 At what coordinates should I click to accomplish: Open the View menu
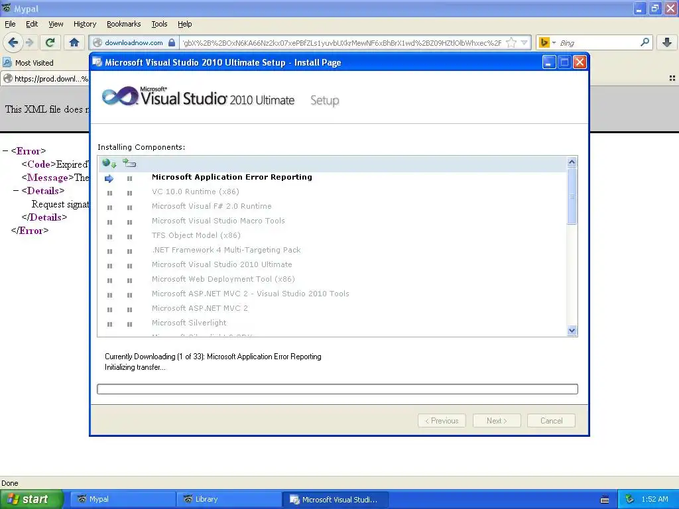pyautogui.click(x=56, y=24)
